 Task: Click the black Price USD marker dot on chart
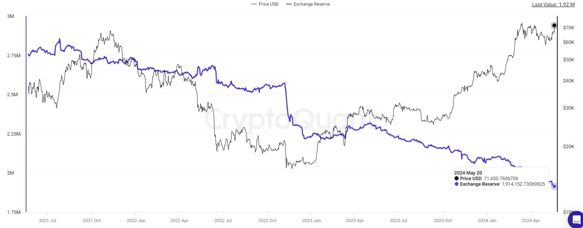[554, 26]
